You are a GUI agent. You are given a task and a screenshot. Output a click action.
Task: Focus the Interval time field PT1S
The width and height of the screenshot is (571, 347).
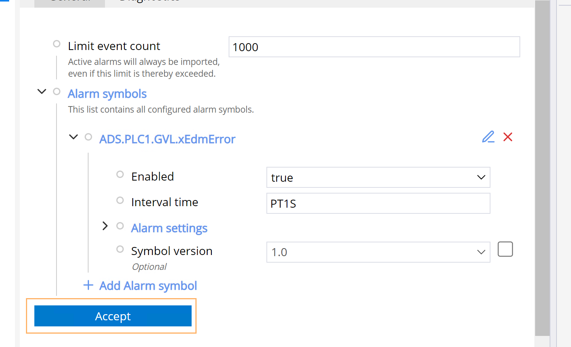(x=378, y=203)
